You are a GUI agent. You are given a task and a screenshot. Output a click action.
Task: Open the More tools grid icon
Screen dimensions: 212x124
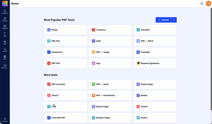click(x=5, y=57)
